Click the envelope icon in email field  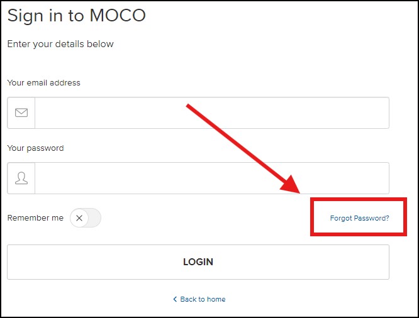coord(21,113)
